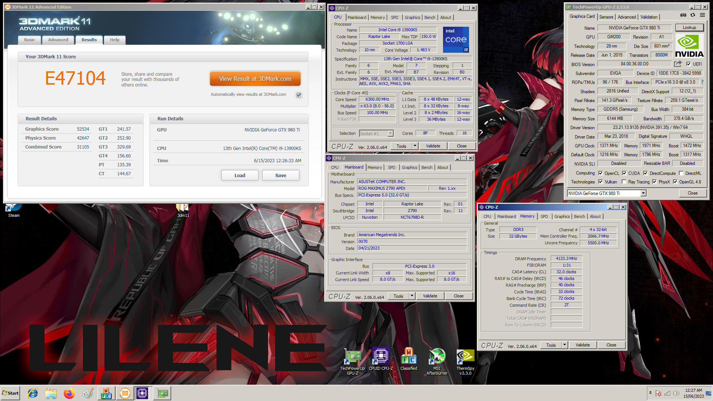The height and width of the screenshot is (401, 713).
Task: Click the BIOS export share icon in GPU-Z
Action: pyautogui.click(x=678, y=64)
